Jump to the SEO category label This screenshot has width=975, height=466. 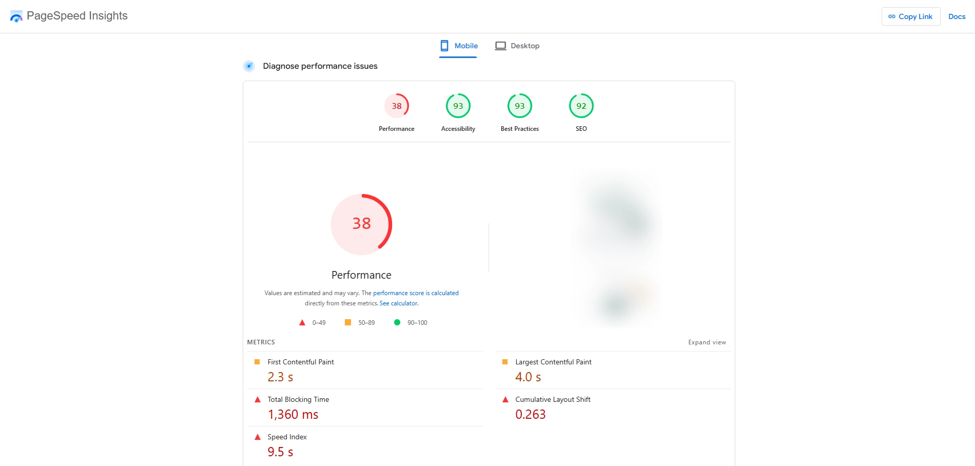click(x=581, y=129)
